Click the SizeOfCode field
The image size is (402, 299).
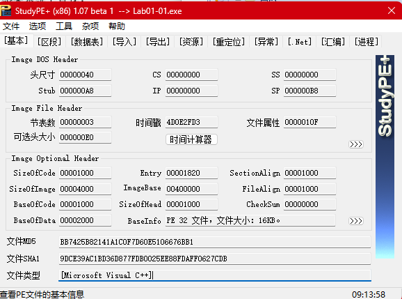pyautogui.click(x=85, y=173)
